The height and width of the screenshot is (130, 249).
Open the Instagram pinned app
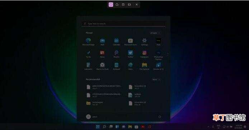144,54
